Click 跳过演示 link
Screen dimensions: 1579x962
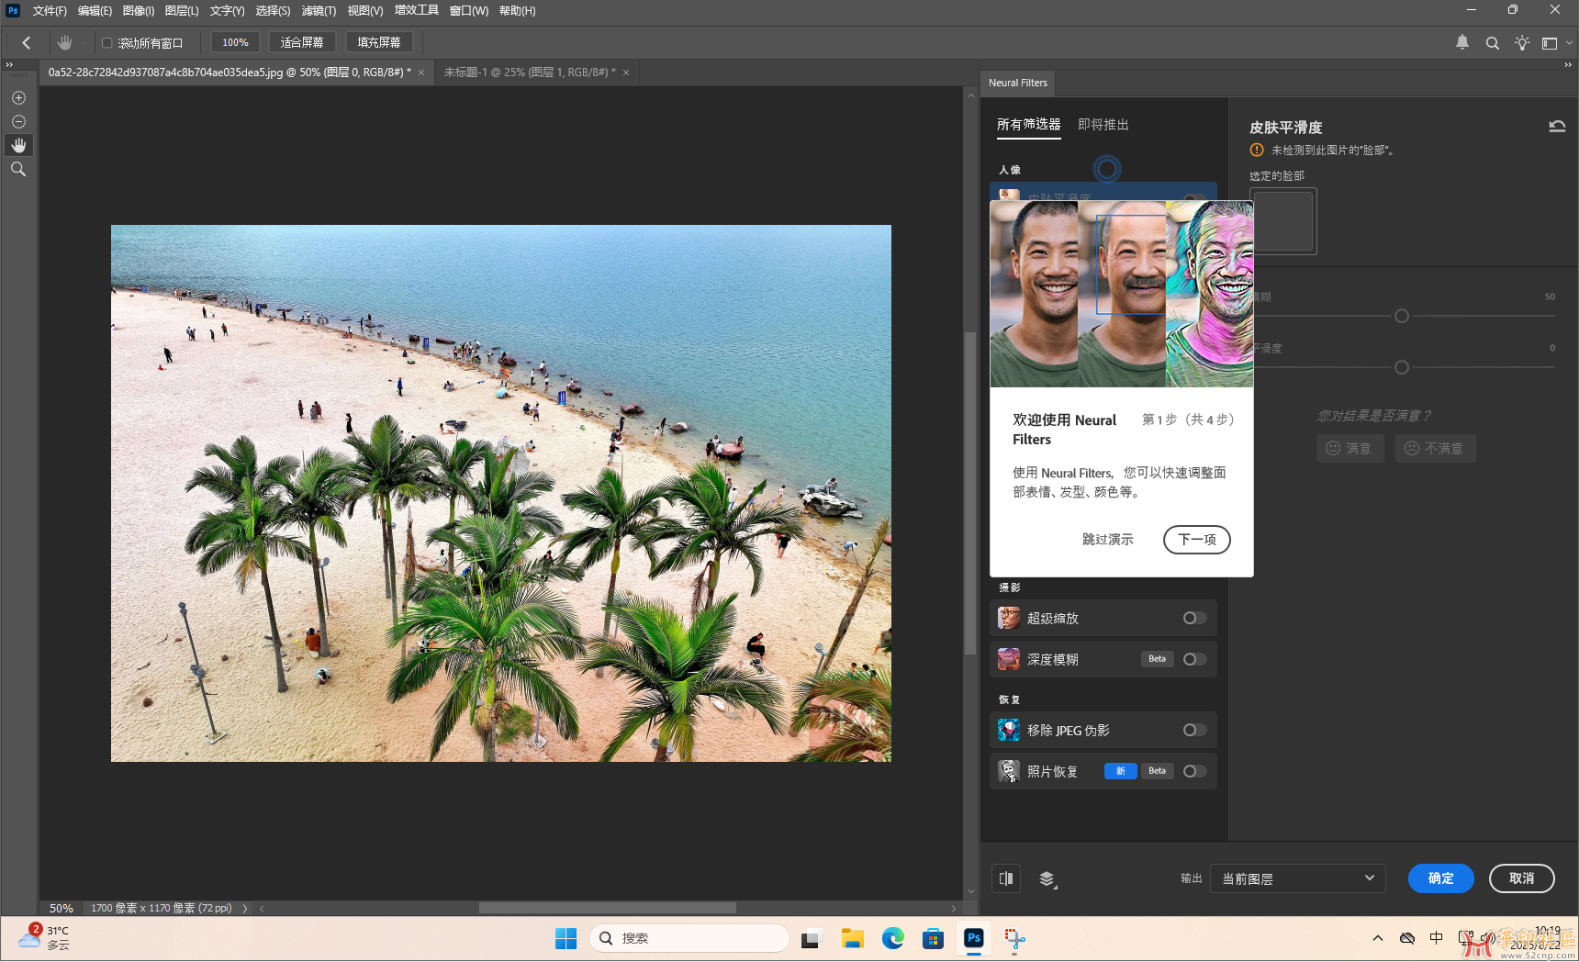point(1107,540)
